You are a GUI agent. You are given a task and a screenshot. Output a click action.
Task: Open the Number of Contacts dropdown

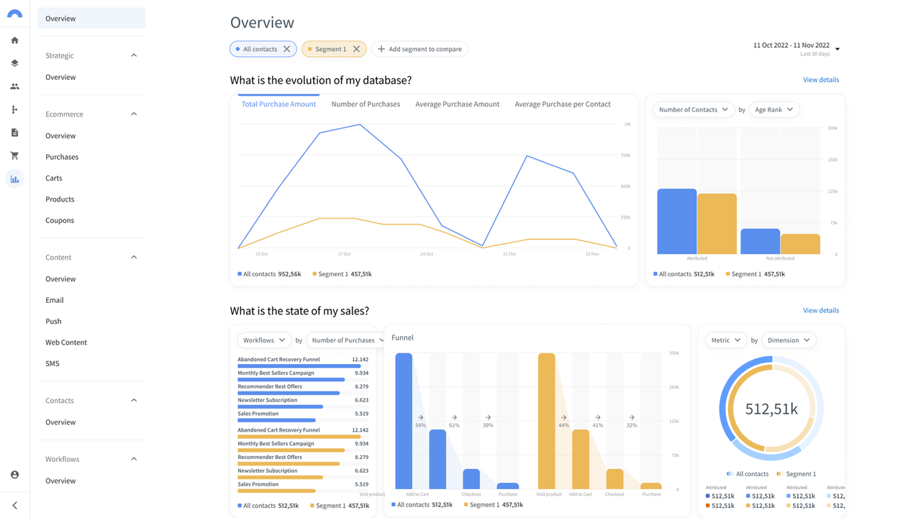coord(694,109)
